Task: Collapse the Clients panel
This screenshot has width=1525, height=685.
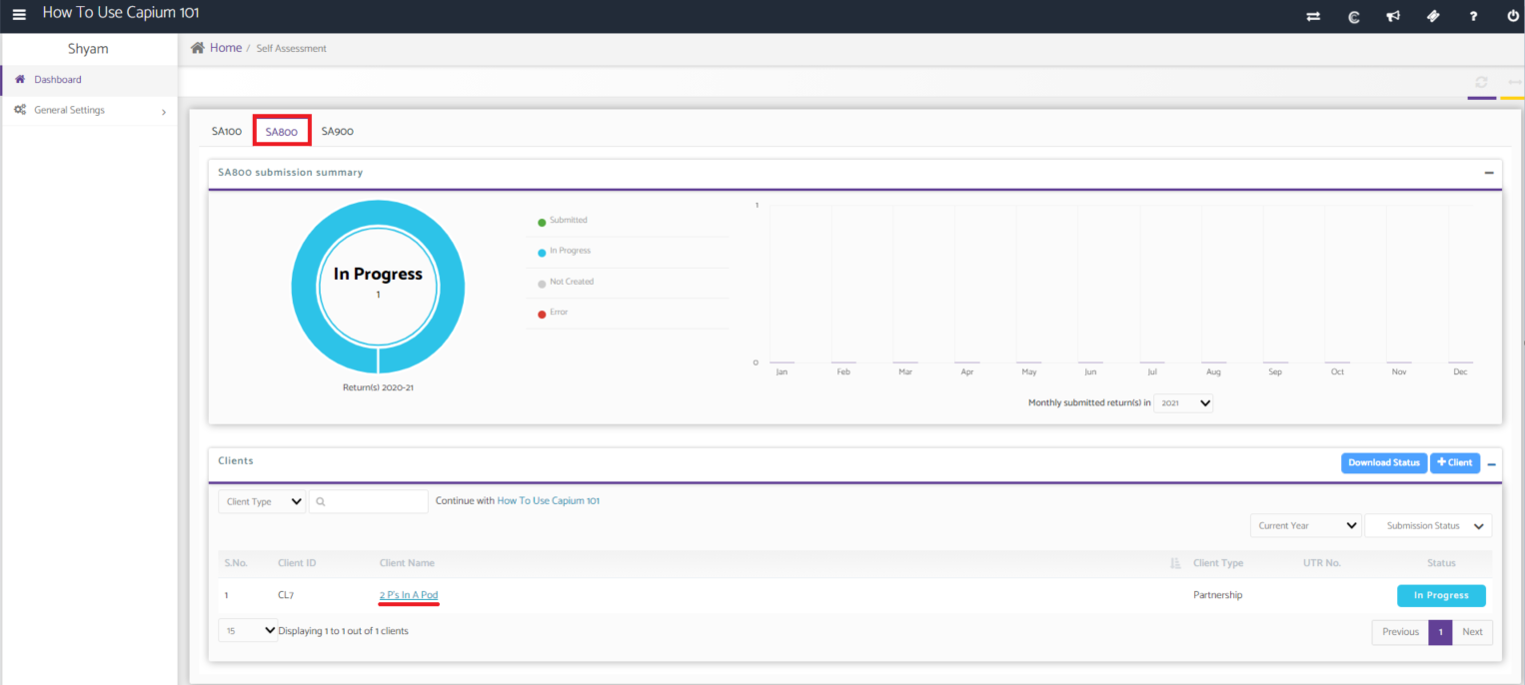Action: [x=1492, y=464]
